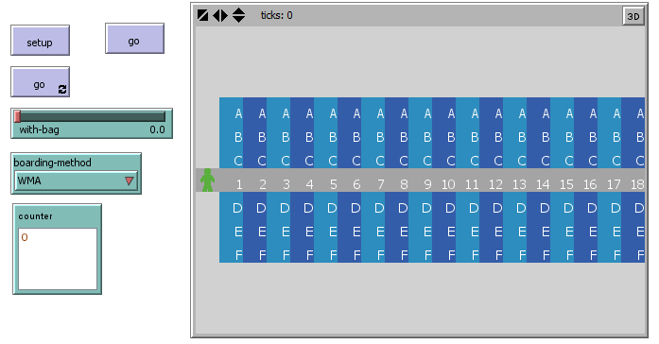Click seat D in row 14

tap(545, 208)
